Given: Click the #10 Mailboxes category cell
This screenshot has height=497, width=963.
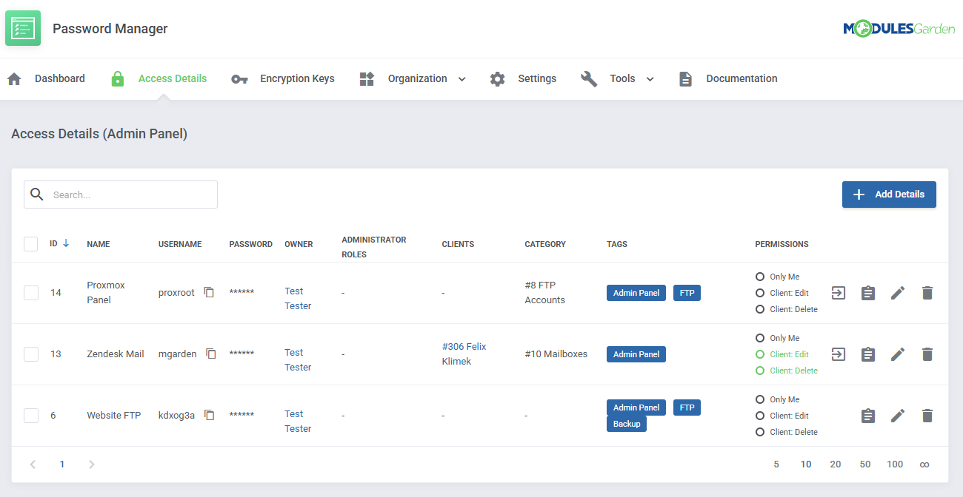Looking at the screenshot, I should coord(556,354).
